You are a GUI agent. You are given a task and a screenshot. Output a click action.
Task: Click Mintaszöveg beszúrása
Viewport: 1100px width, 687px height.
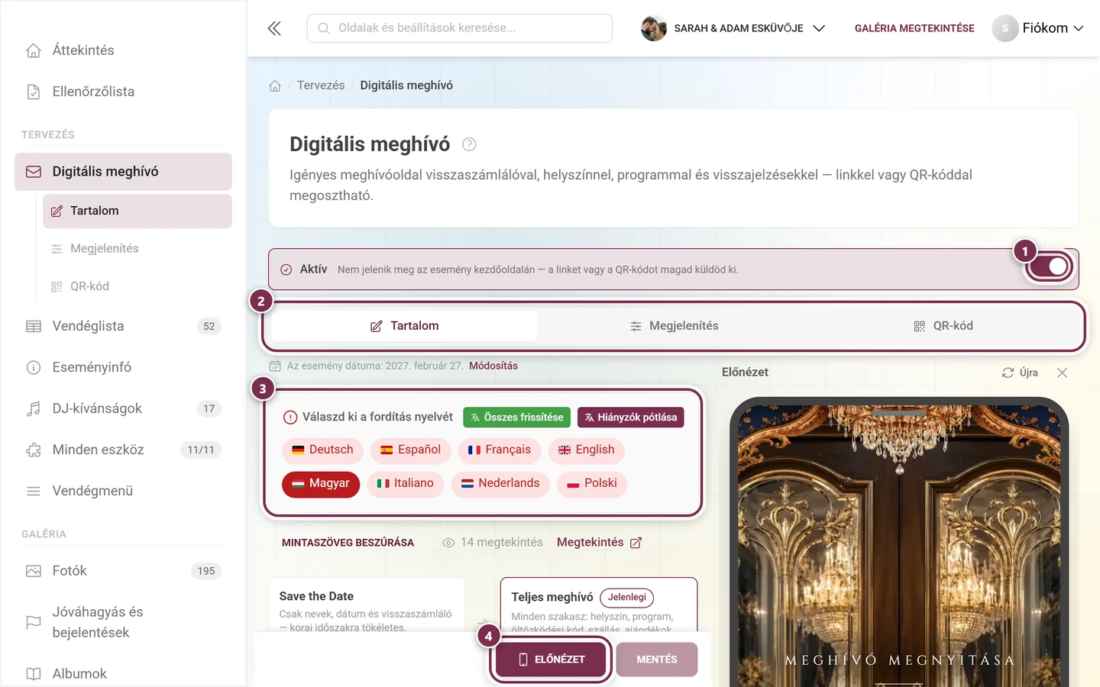(x=348, y=543)
